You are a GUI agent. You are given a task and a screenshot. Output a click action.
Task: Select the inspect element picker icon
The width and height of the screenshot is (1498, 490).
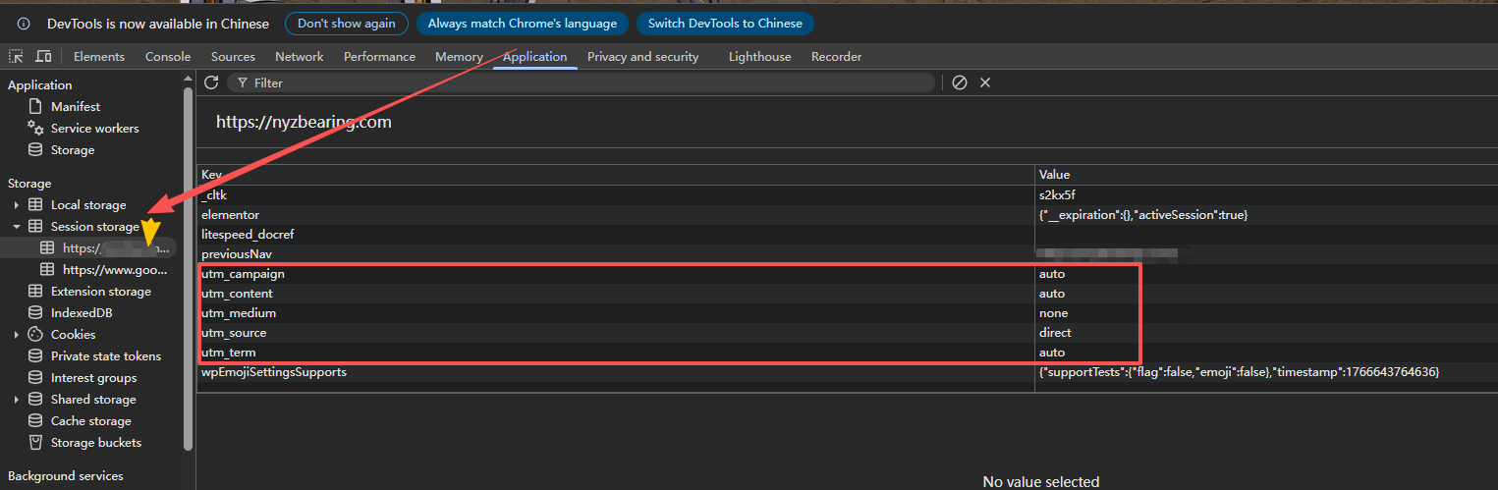coord(16,57)
